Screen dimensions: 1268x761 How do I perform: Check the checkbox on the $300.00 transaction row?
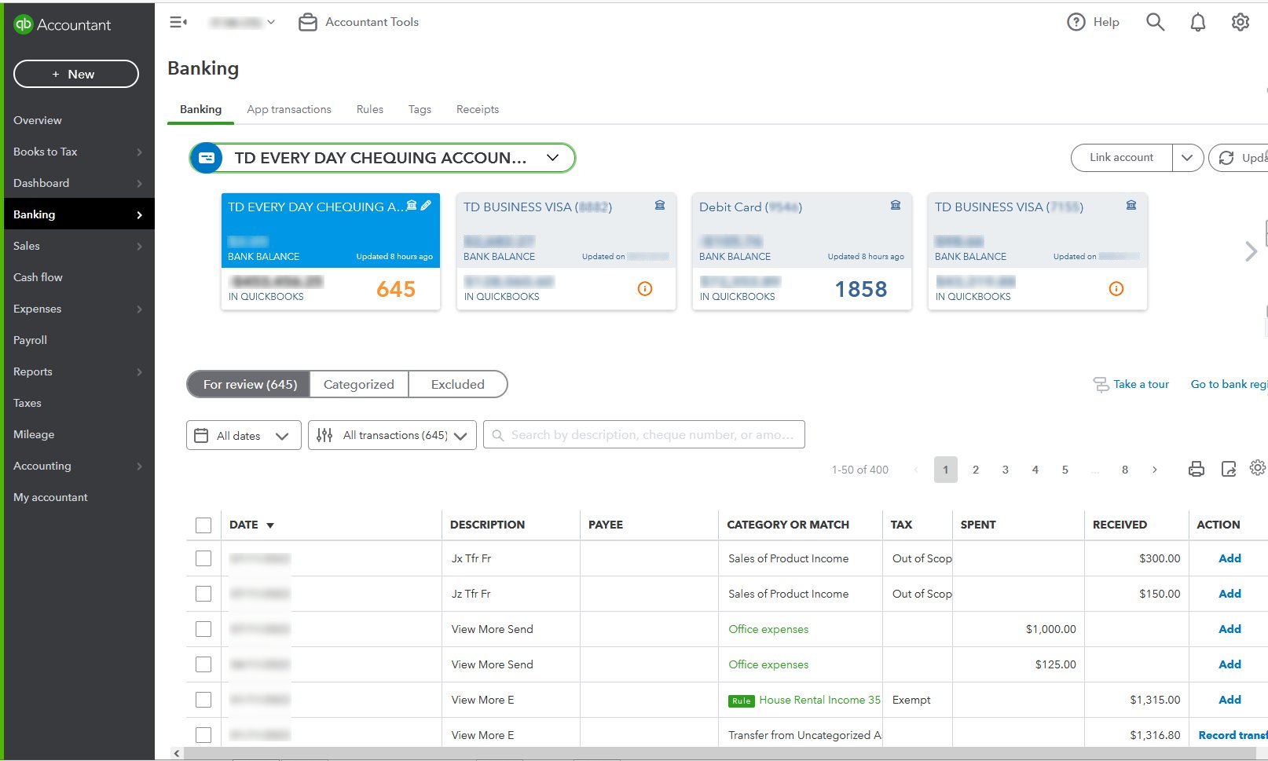(x=203, y=558)
